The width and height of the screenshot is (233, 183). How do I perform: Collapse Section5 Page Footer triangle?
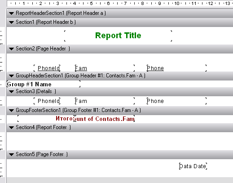pyautogui.click(x=11, y=155)
